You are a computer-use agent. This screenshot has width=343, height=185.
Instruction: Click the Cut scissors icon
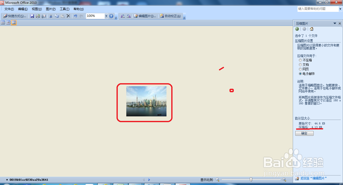51,16
